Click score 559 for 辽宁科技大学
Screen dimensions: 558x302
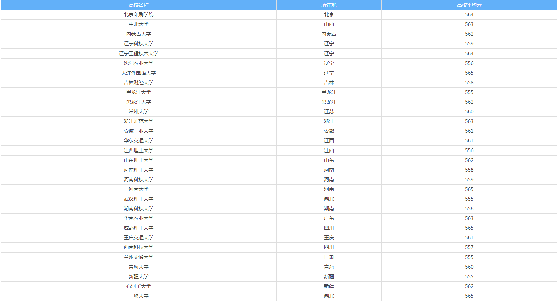[x=469, y=44]
